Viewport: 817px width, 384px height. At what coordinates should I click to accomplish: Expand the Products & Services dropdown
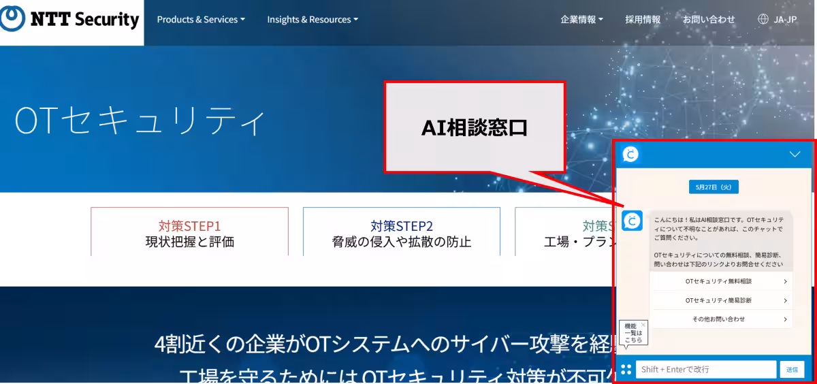point(201,20)
